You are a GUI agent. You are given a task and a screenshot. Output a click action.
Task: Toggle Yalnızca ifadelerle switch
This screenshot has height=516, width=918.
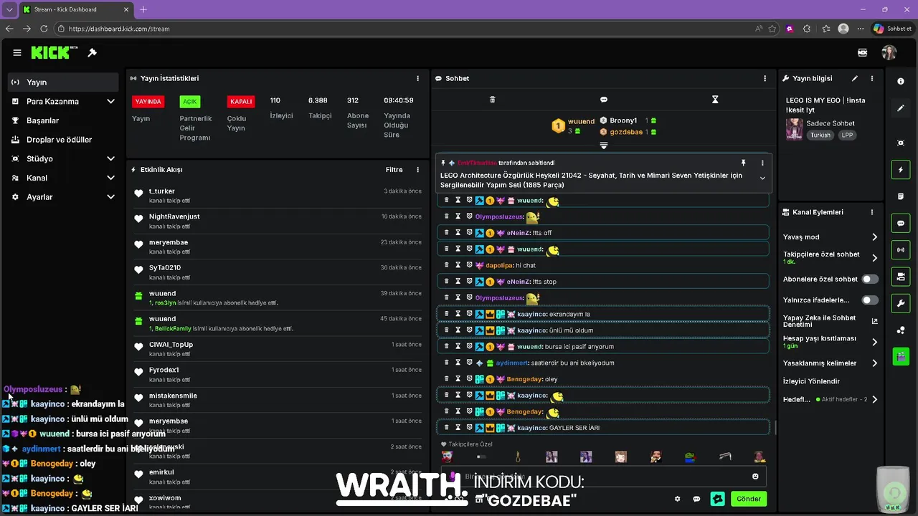870,300
